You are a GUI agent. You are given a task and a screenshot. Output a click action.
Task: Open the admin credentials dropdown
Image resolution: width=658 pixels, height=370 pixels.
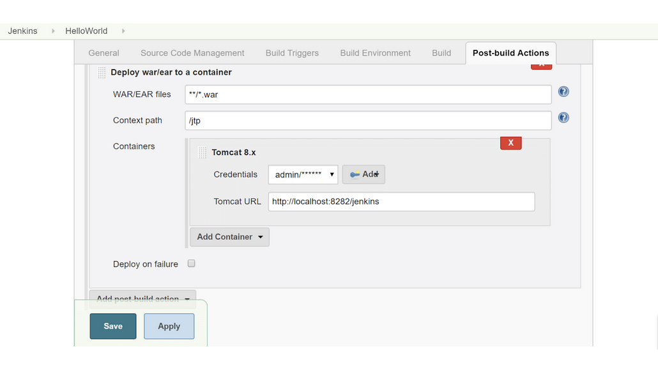[x=303, y=174]
